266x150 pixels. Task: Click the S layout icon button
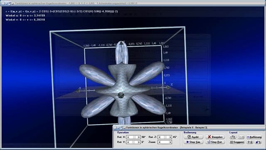(x=259, y=142)
